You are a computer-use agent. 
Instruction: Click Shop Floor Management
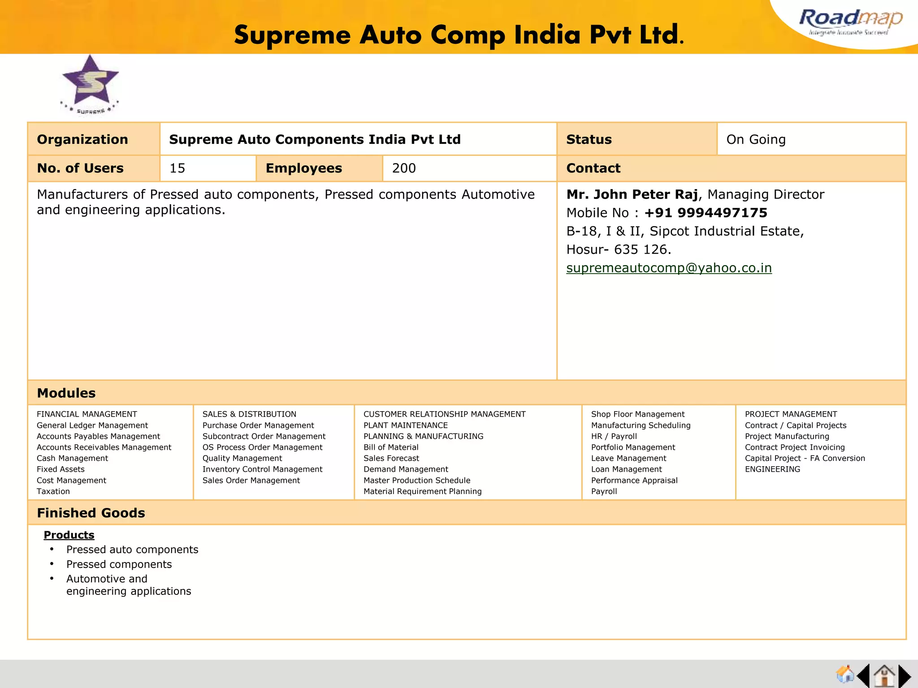(x=637, y=414)
